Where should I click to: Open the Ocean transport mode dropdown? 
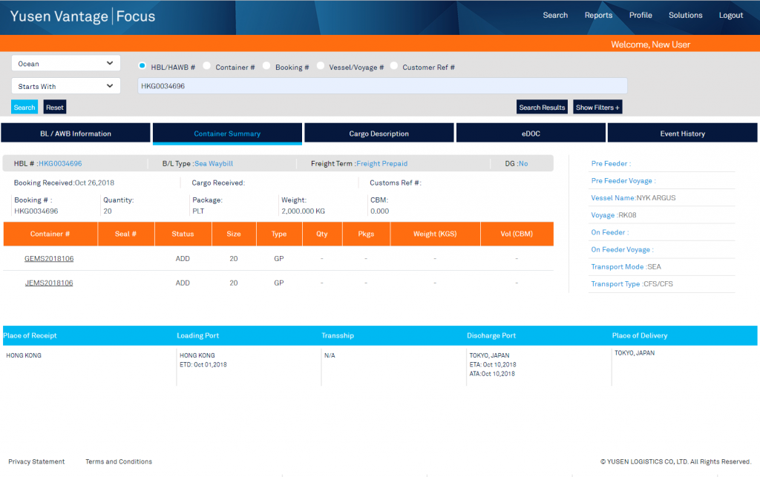pyautogui.click(x=66, y=64)
